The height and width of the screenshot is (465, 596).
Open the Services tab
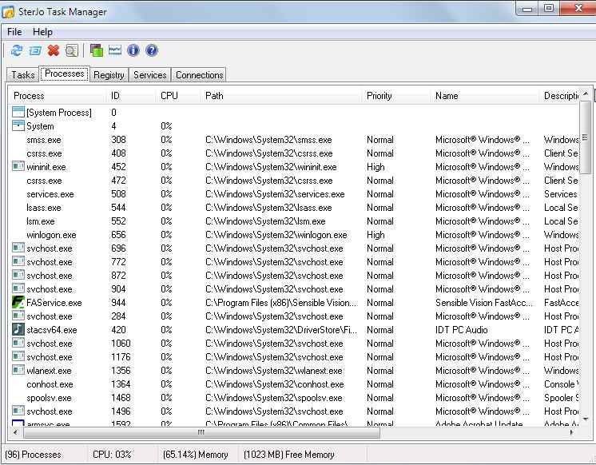point(149,75)
